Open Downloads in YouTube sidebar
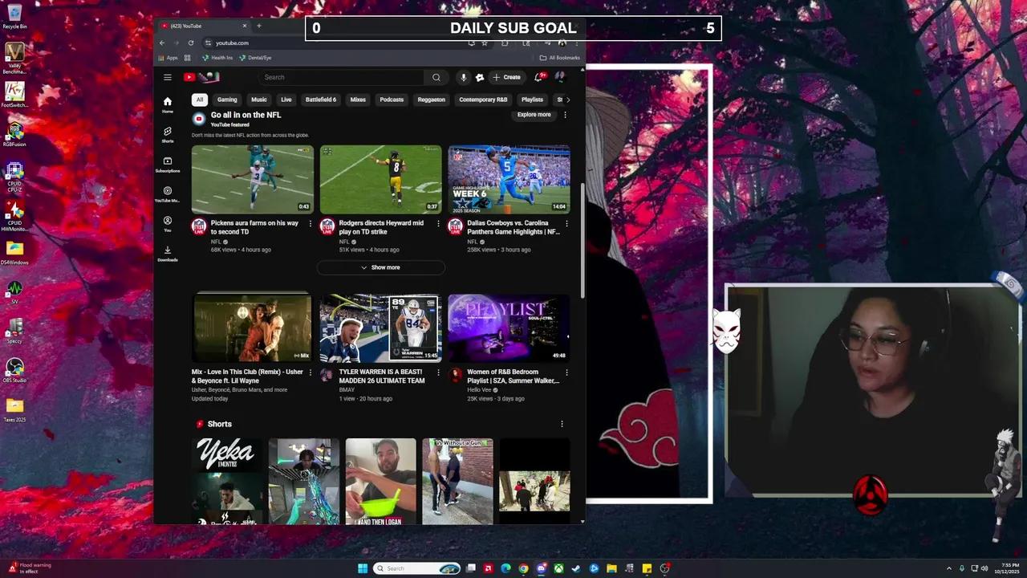 coord(167,254)
